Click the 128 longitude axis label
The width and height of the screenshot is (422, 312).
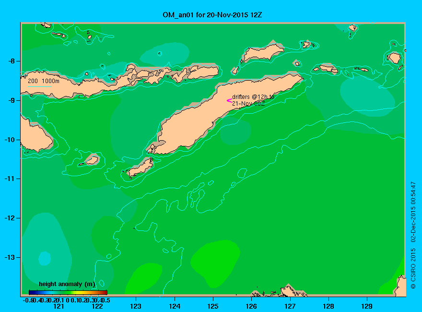(328, 306)
